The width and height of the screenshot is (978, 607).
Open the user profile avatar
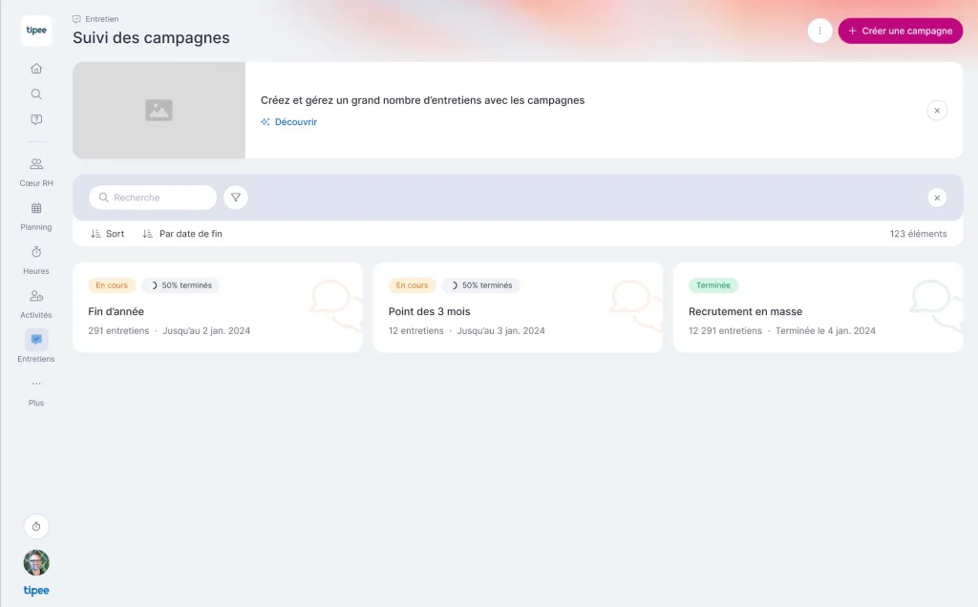click(36, 562)
